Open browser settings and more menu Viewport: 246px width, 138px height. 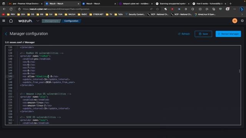coord(234,9)
